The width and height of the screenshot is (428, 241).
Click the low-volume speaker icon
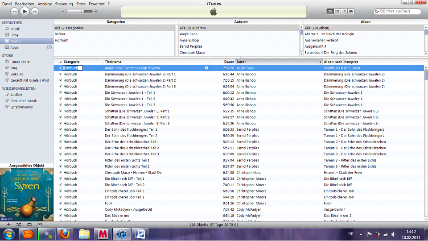(64, 12)
